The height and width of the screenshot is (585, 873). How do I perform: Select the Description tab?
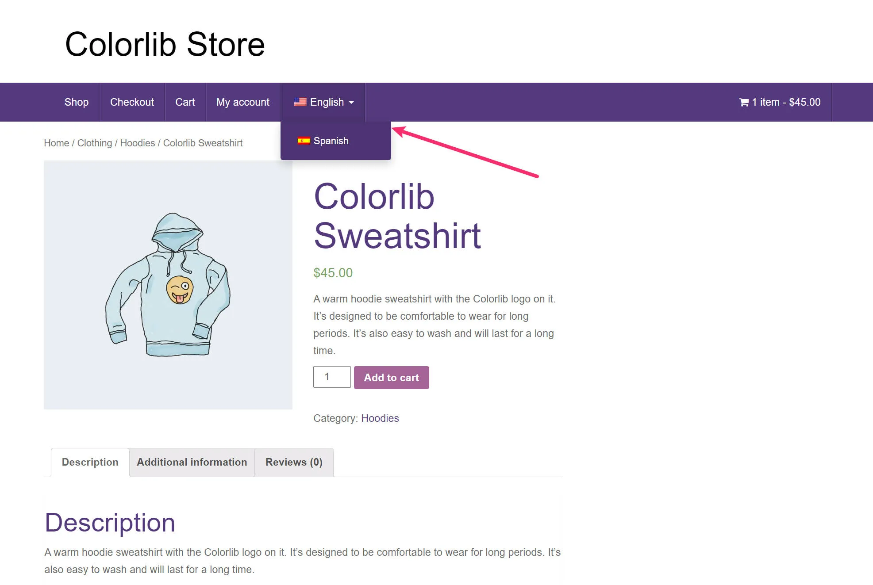[x=90, y=462]
